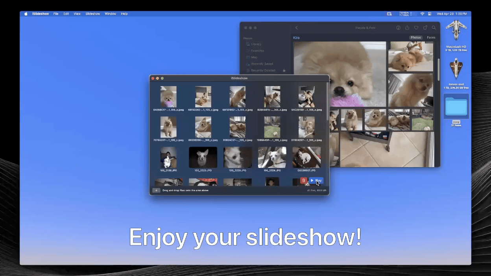Select thumbnail 88EDE256 in iSlideshow
Image resolution: width=491 pixels, height=276 pixels.
tap(203, 127)
